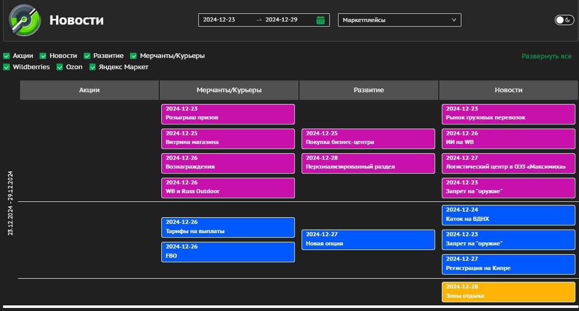Screen dimensions: 579x311
Task: Click the Акции column header
Action: point(89,90)
